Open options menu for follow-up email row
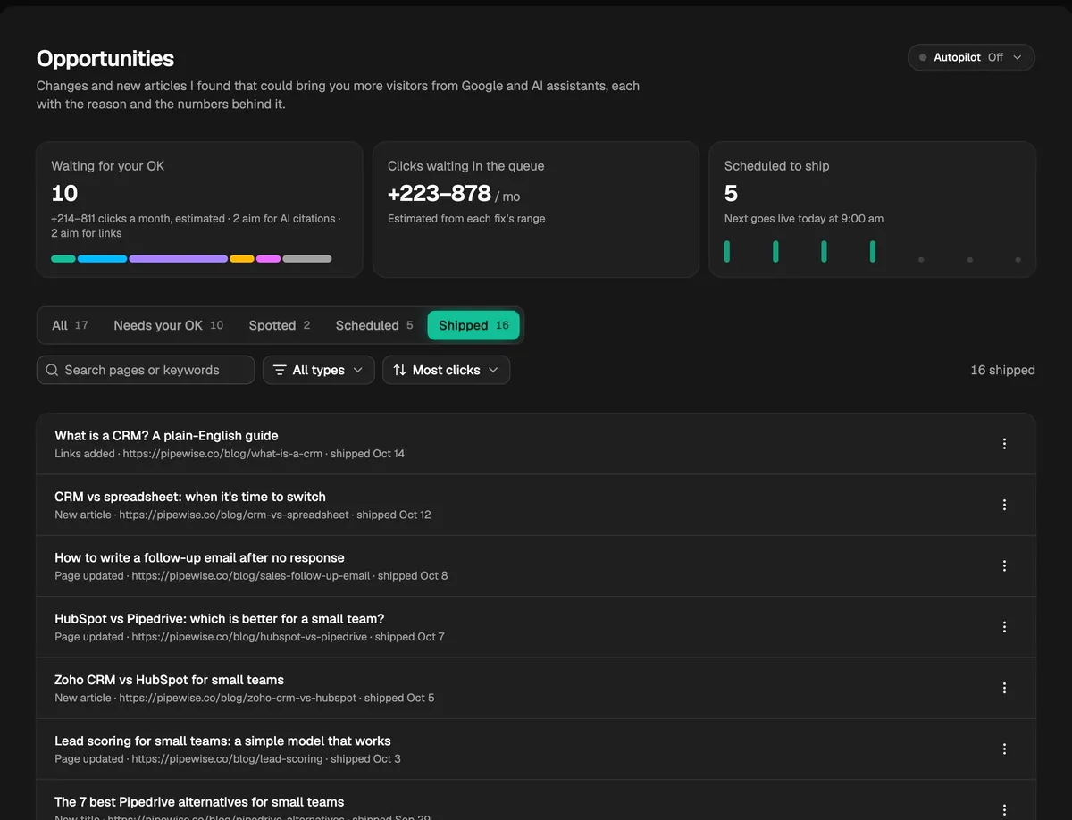The width and height of the screenshot is (1072, 820). (x=1004, y=565)
